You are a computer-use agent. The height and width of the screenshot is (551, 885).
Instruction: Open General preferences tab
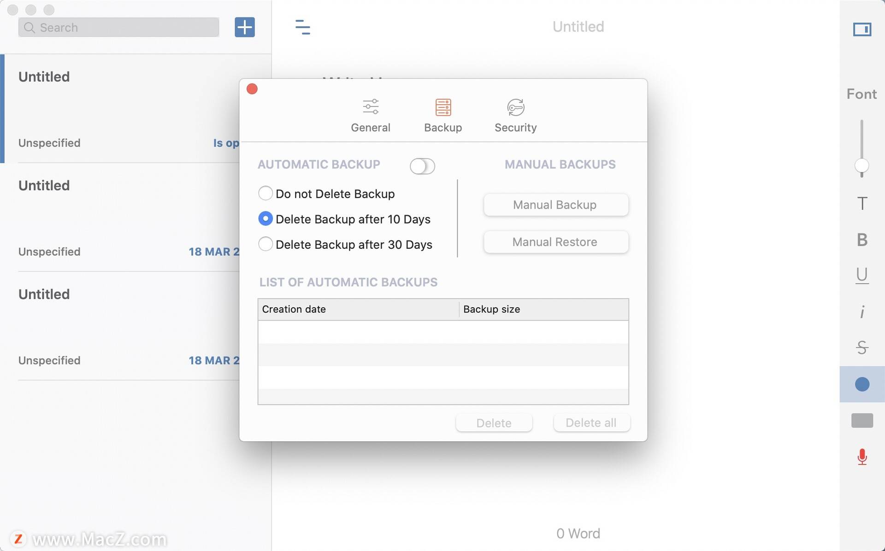pyautogui.click(x=371, y=116)
